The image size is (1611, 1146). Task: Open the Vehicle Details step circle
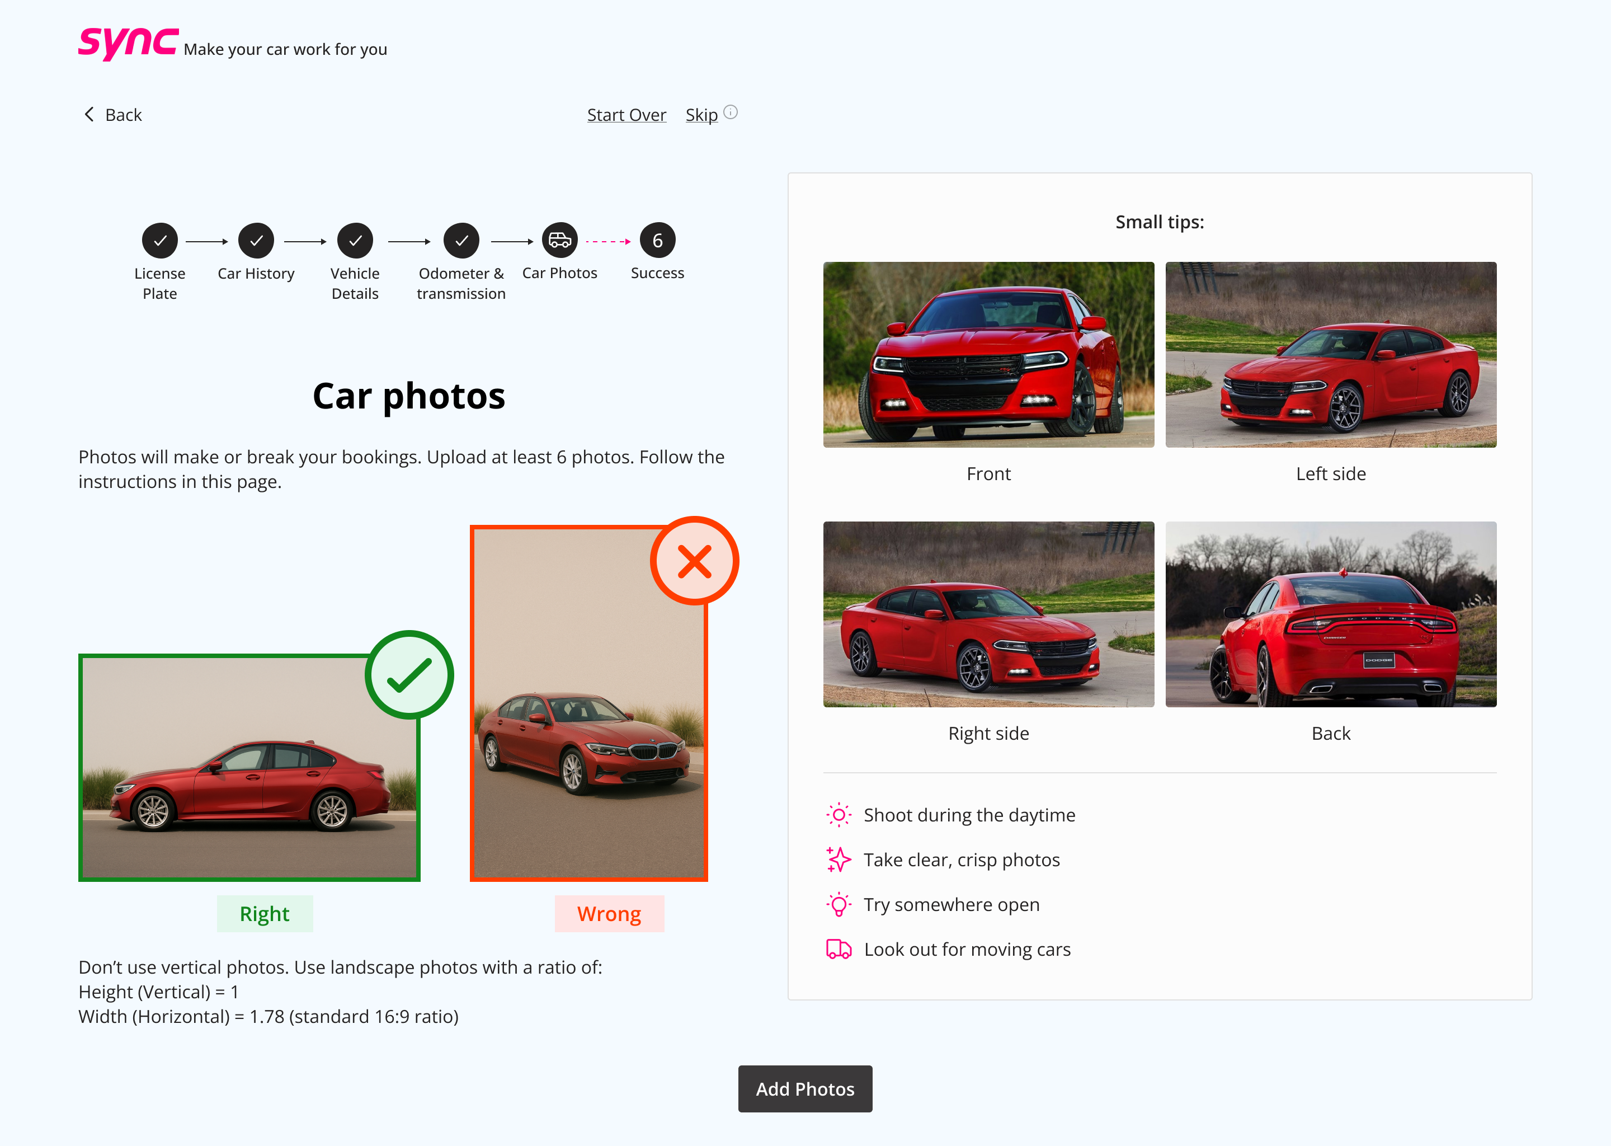click(355, 241)
